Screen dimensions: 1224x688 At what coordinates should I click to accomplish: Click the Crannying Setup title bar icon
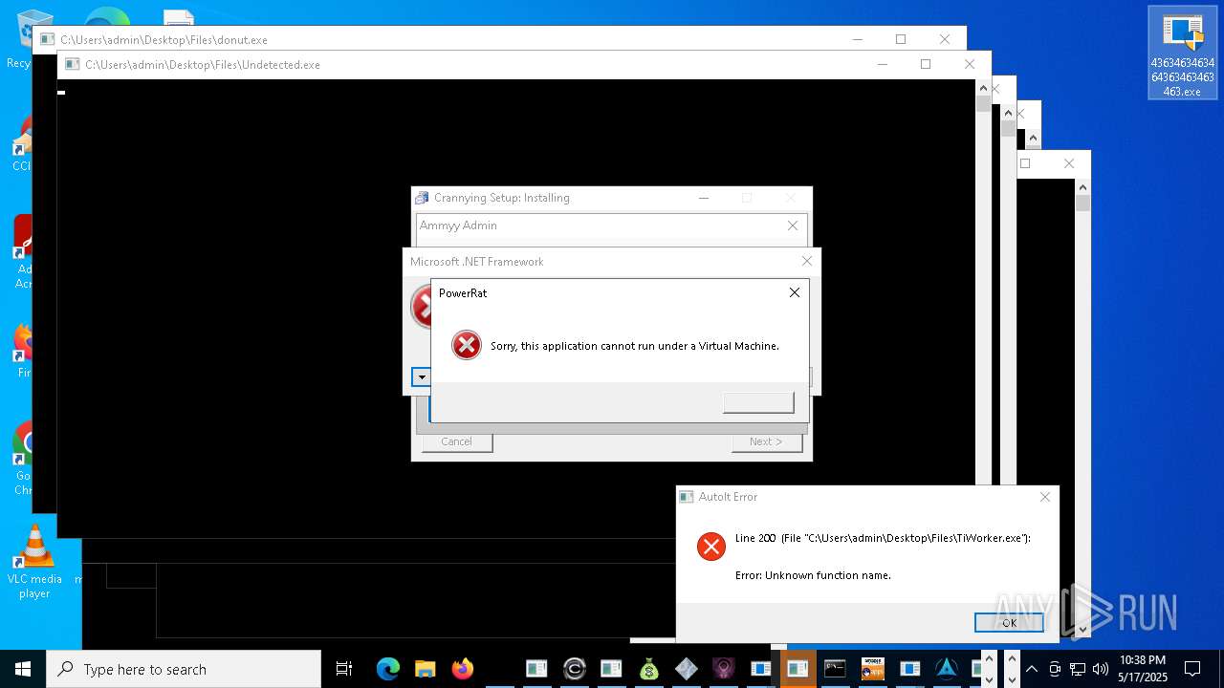click(x=422, y=198)
